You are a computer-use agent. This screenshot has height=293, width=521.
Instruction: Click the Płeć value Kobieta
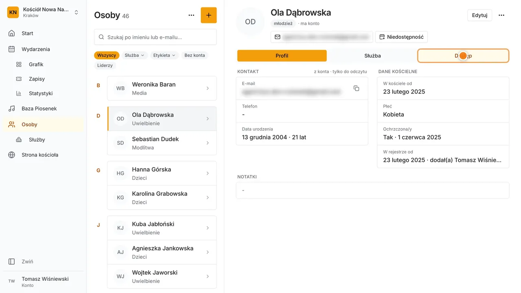click(394, 114)
